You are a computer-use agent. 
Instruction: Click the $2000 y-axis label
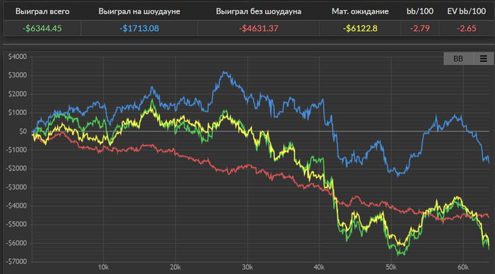pyautogui.click(x=18, y=94)
